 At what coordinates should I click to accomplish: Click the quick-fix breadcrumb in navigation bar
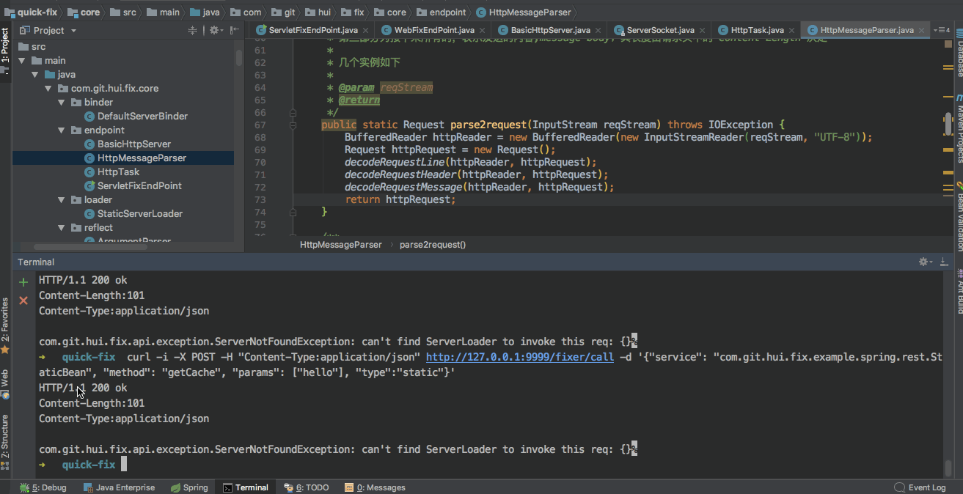(x=31, y=12)
